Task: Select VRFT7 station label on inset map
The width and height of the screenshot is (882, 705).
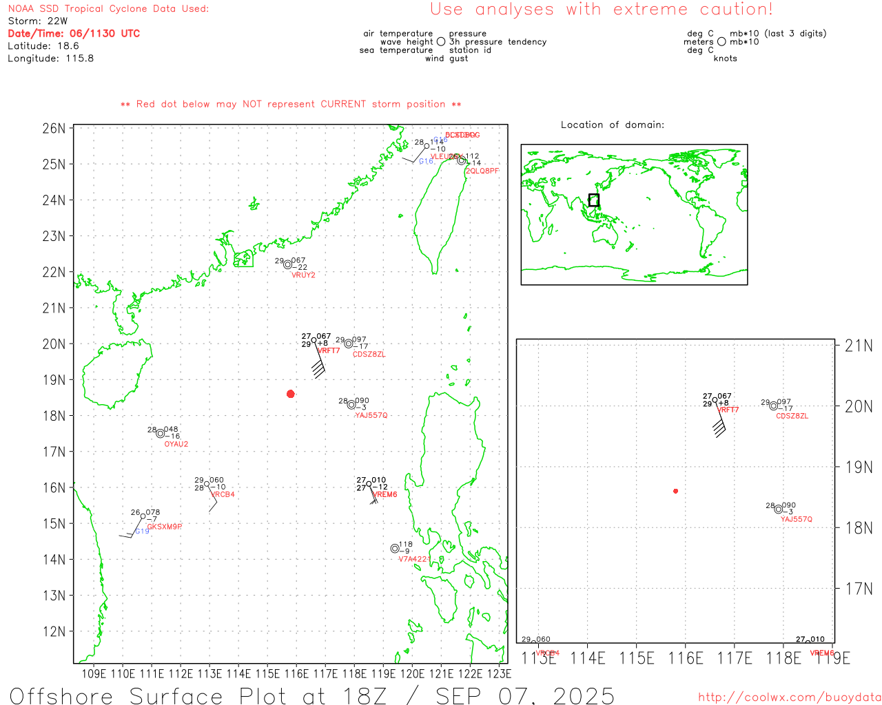Action: coord(728,410)
